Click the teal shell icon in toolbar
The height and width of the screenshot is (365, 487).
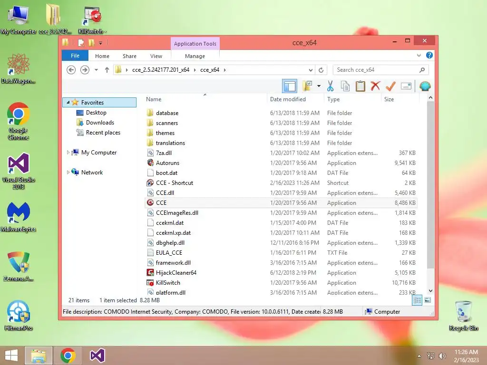[x=425, y=86]
